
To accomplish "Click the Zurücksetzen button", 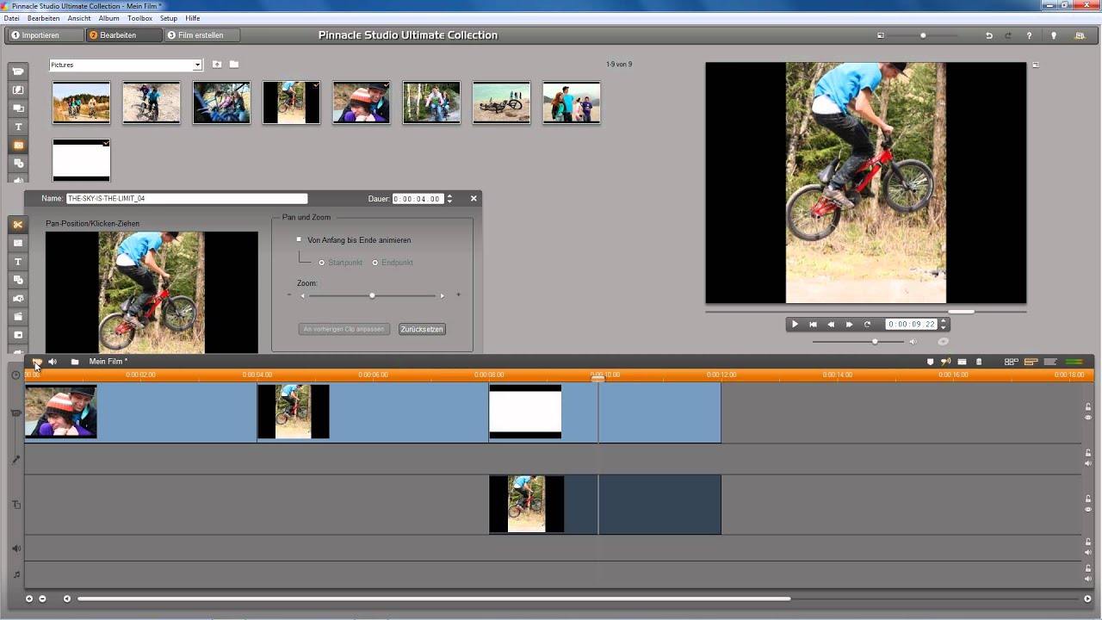I will (422, 329).
